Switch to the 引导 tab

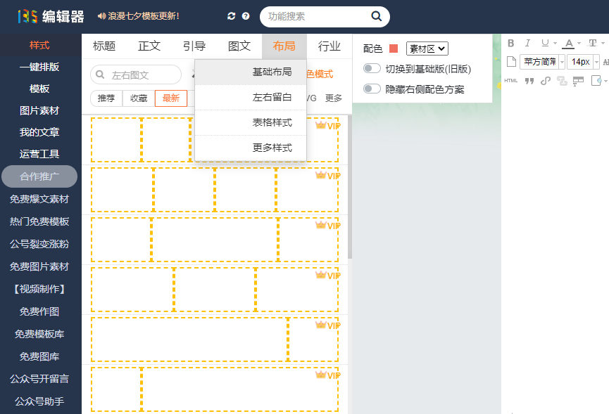click(x=194, y=46)
